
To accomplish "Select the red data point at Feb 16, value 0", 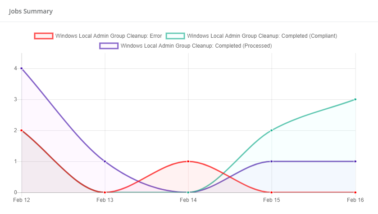I will (355, 192).
